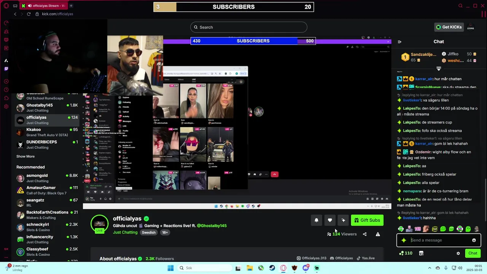Open schneckyirl recommended channel

pos(47,227)
